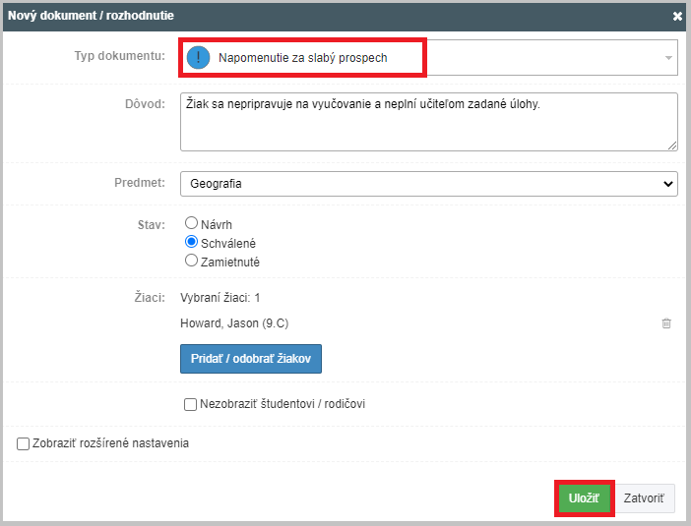Delete Howard, Jason with trash icon
The height and width of the screenshot is (526, 691).
(x=666, y=323)
